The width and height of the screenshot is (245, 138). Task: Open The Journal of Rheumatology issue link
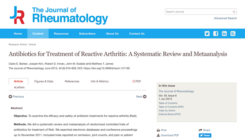[176, 91]
